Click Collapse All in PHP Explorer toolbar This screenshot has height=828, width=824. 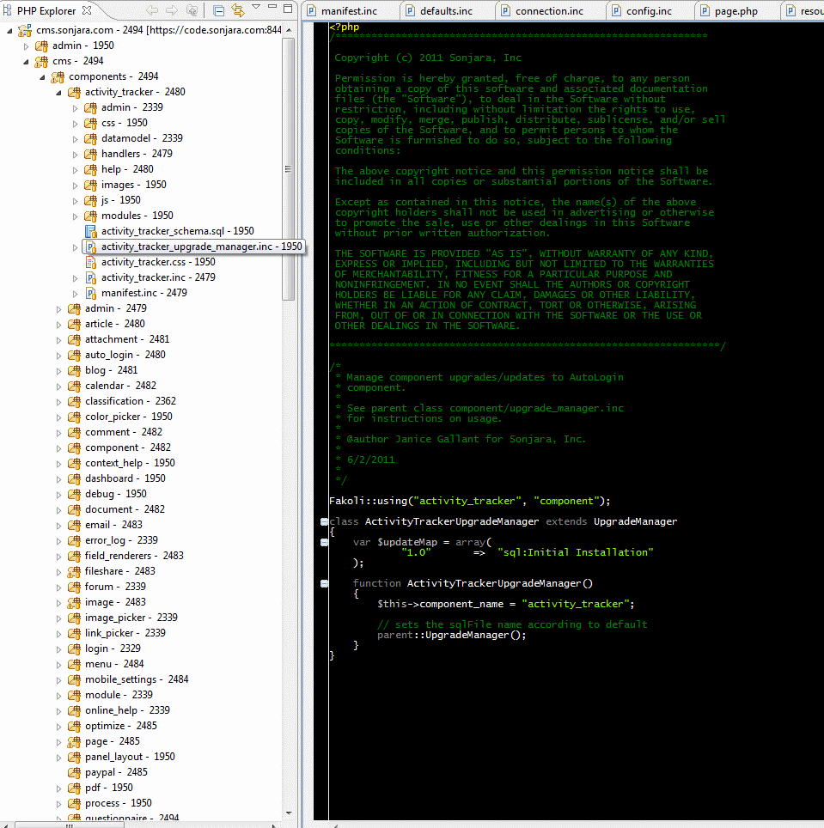click(218, 11)
